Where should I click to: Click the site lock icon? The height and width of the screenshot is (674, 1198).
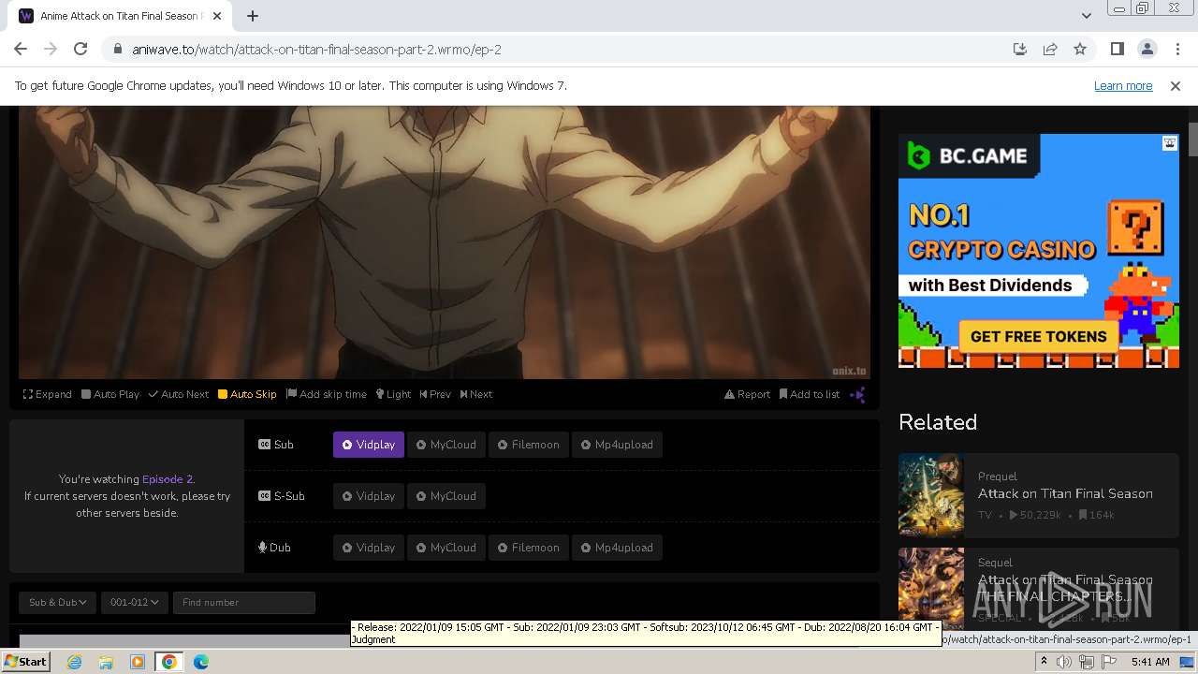coord(117,50)
